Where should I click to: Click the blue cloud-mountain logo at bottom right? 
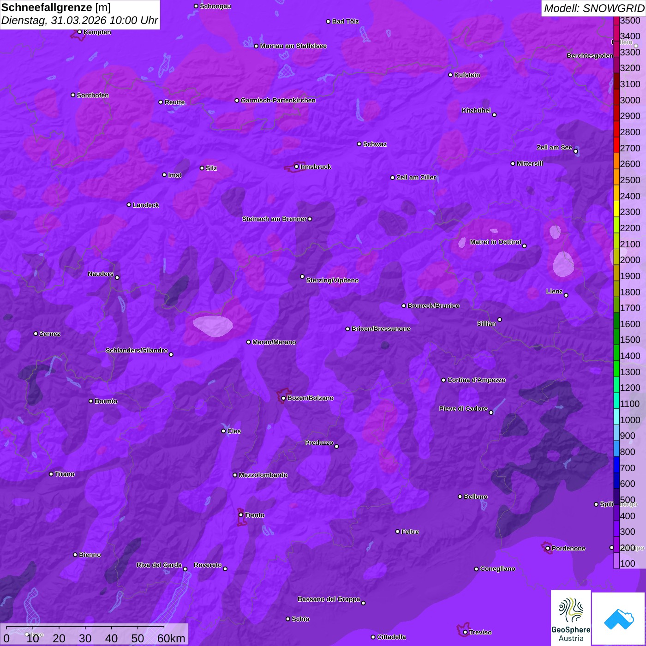(x=618, y=618)
